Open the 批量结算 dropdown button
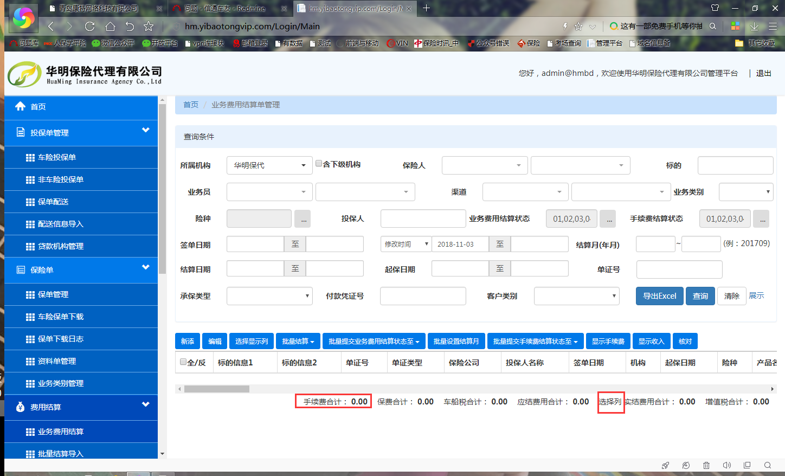 pos(298,341)
